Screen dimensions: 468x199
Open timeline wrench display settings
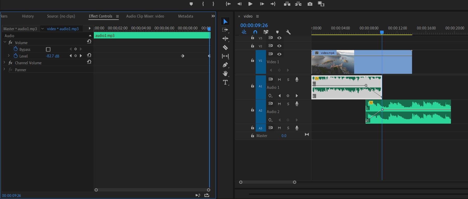point(288,32)
